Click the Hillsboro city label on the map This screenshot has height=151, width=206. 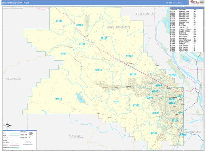(x=128, y=87)
